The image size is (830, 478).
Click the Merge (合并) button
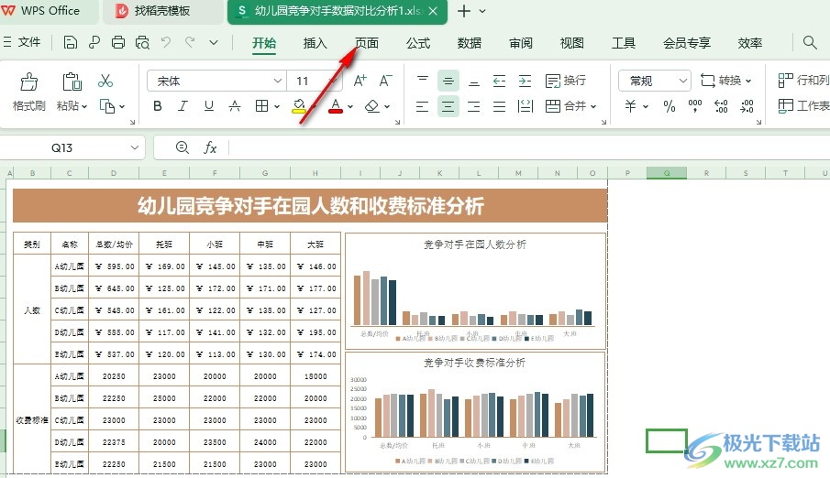pyautogui.click(x=566, y=106)
